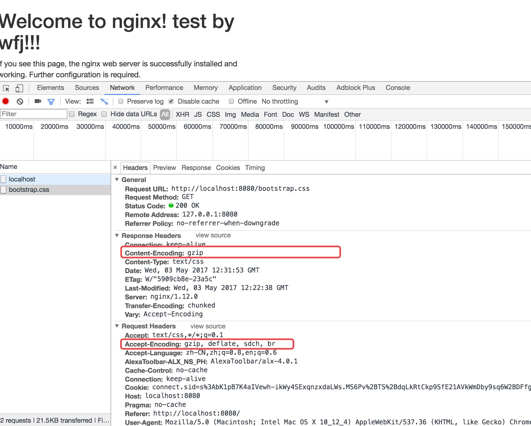
Task: Collapse the Response Headers section
Action: tap(117, 235)
